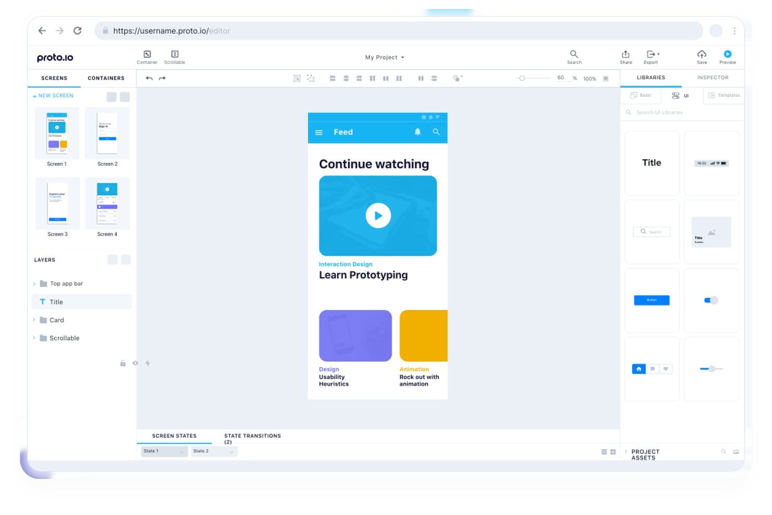Select the Scrollable tool icon
This screenshot has height=515, width=772.
(x=175, y=54)
